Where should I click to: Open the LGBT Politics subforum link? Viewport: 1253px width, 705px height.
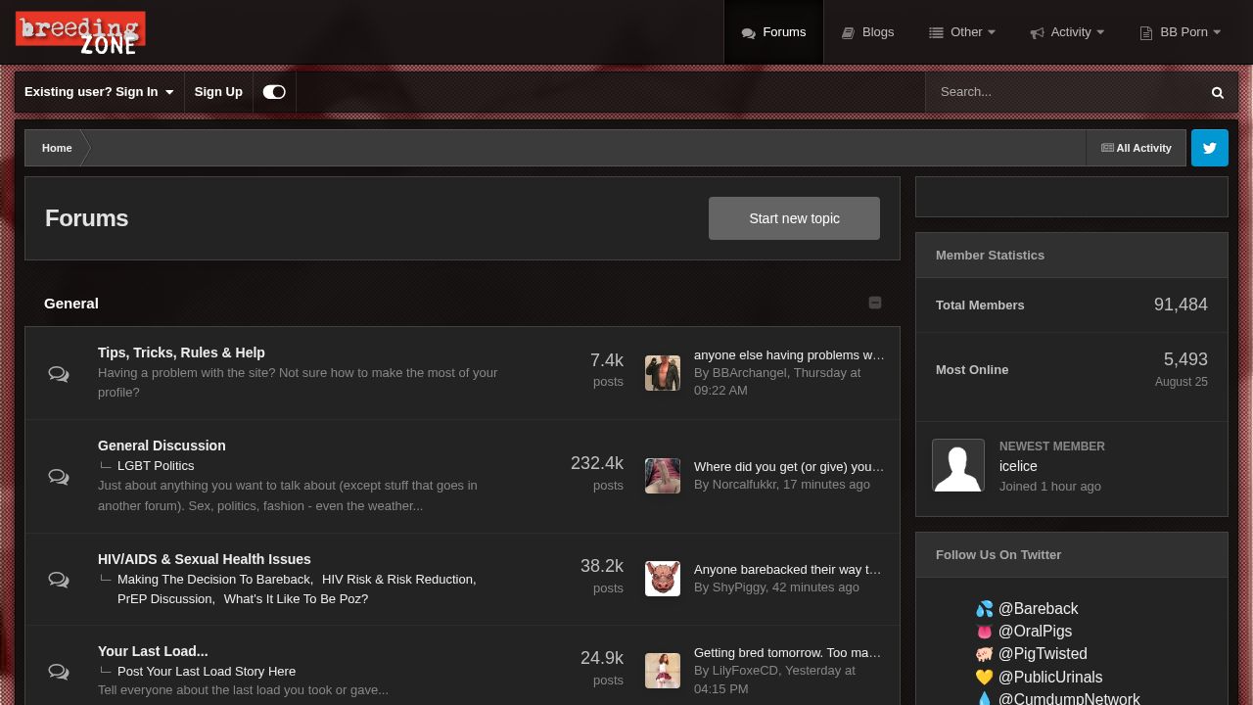[156, 466]
